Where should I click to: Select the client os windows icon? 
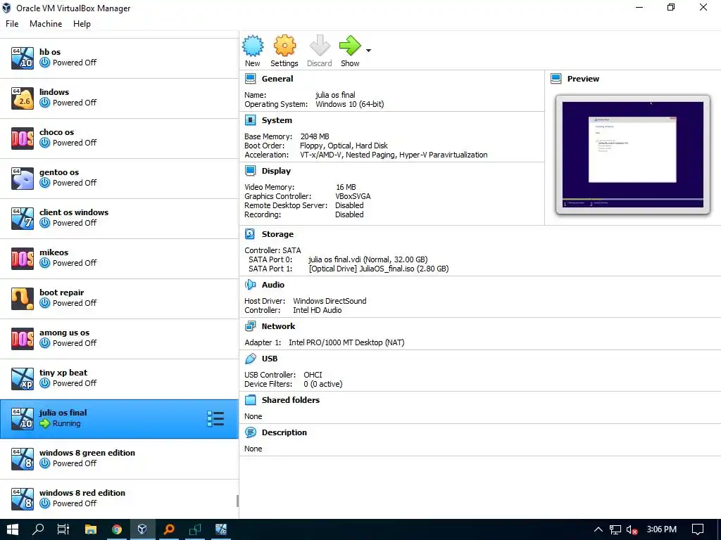point(23,218)
